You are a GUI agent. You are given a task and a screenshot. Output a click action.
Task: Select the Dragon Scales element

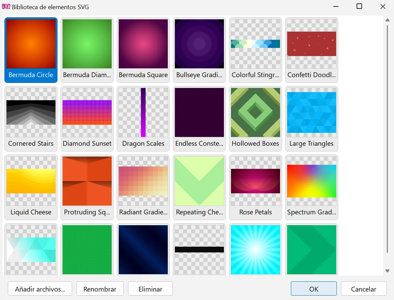tap(143, 119)
